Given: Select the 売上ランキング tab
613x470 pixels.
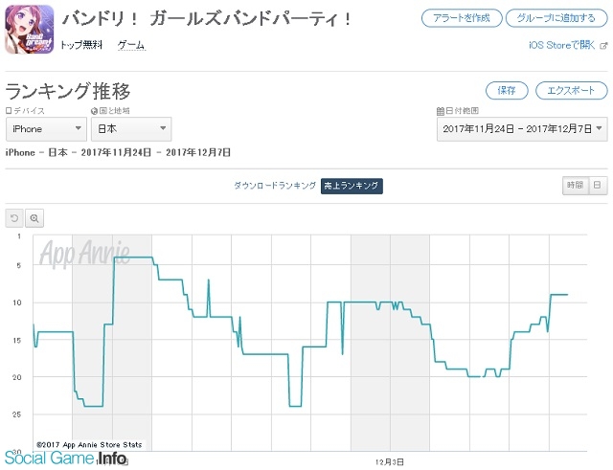Looking at the screenshot, I should (x=352, y=185).
